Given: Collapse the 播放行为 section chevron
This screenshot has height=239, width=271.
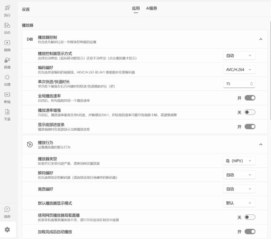Looking at the screenshot, I should click(261, 144).
